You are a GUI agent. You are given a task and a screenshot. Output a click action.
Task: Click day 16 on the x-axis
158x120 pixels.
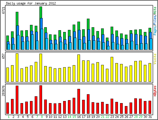click(79, 117)
